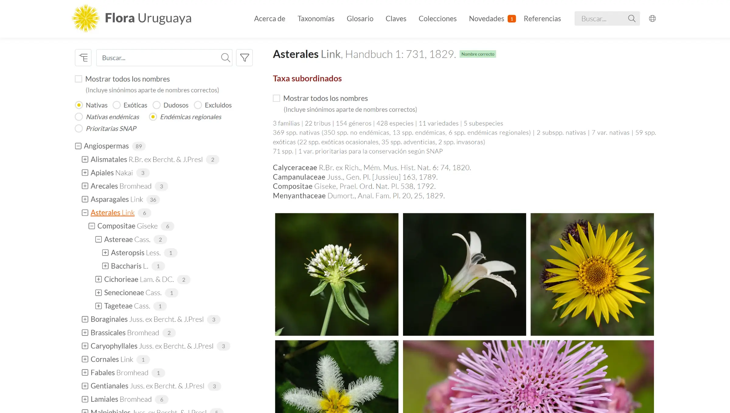Open the Novedades notification badge
The image size is (730, 413).
pos(512,19)
